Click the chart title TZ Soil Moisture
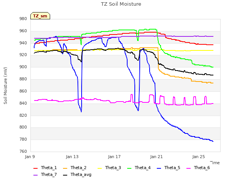Image resolution: width=243 pixels, height=182 pixels. [x=121, y=4]
